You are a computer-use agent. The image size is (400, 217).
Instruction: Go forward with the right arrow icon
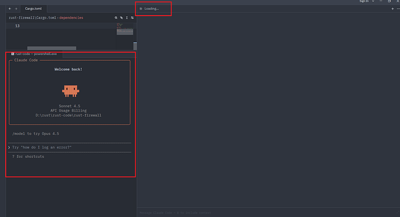[16, 9]
